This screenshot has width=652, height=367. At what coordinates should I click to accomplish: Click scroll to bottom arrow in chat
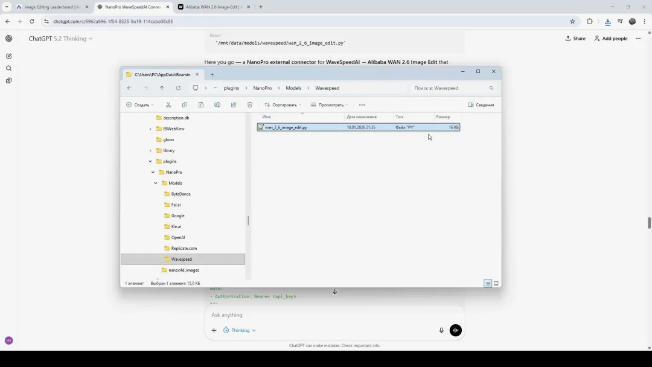(334, 292)
